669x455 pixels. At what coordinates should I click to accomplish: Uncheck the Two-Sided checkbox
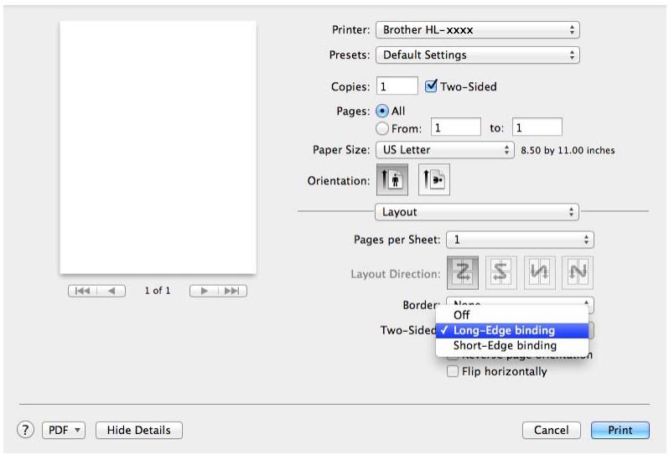pos(431,86)
